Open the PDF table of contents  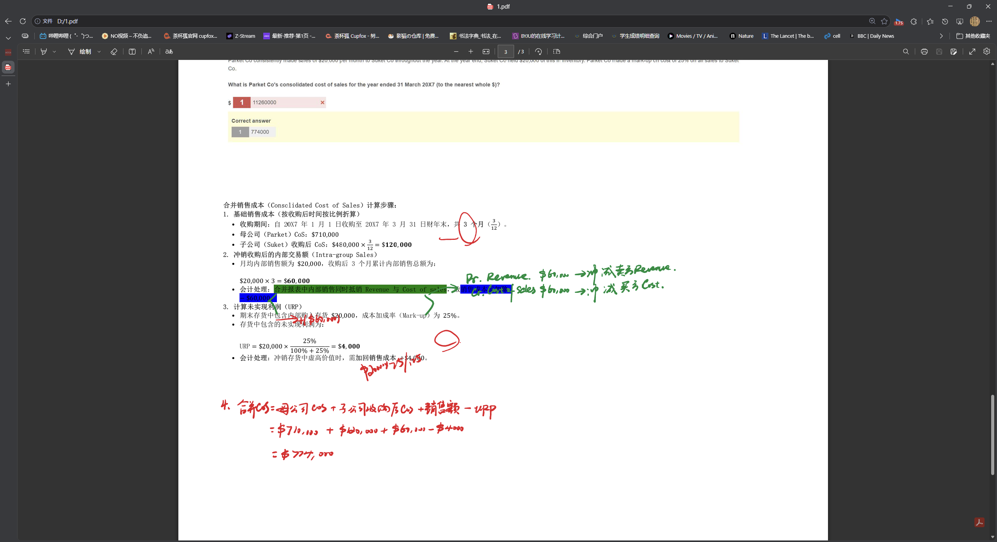coord(26,51)
